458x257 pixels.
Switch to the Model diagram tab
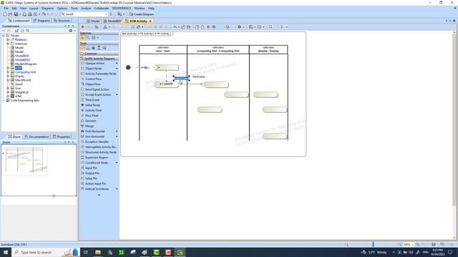coord(94,21)
